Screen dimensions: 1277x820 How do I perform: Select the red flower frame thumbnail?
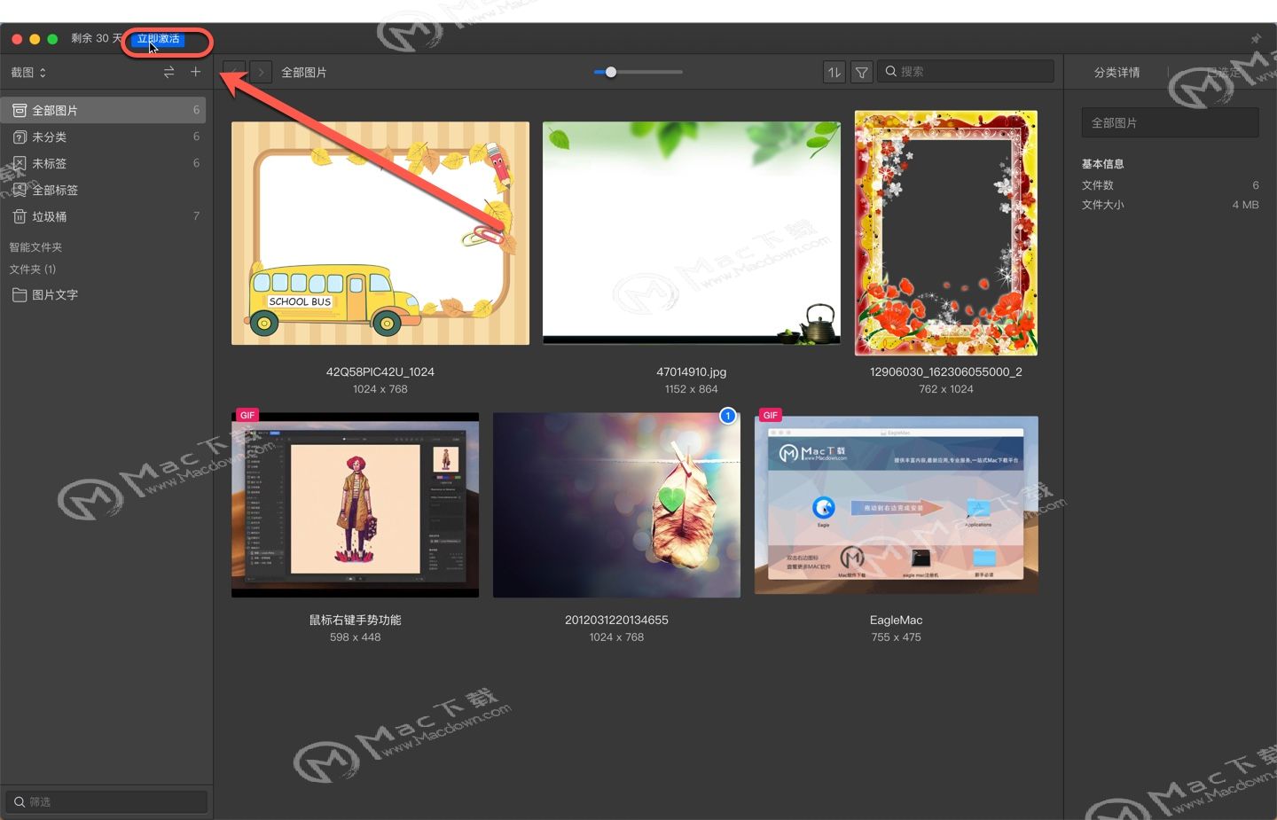click(946, 233)
